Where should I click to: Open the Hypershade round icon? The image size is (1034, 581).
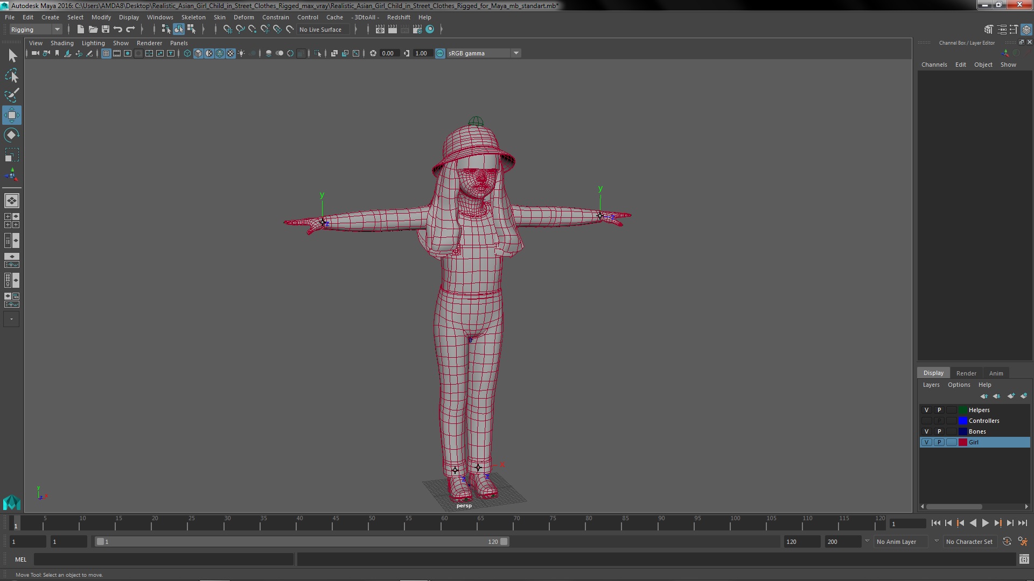tap(430, 30)
